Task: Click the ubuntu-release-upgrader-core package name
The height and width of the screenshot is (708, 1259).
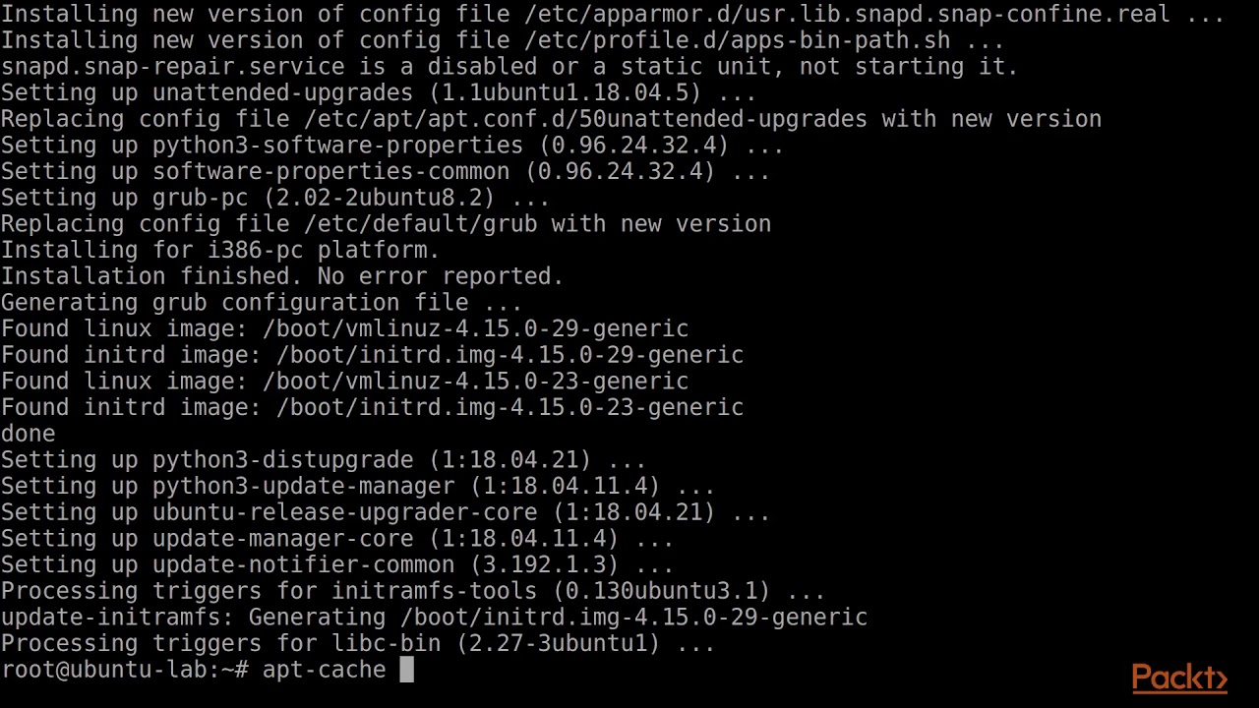Action: [344, 512]
